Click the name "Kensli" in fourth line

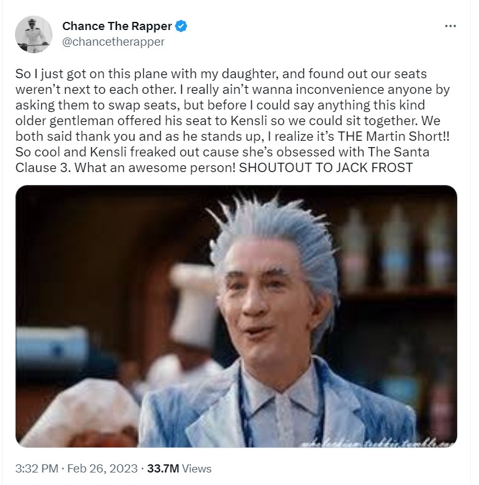tap(249, 121)
